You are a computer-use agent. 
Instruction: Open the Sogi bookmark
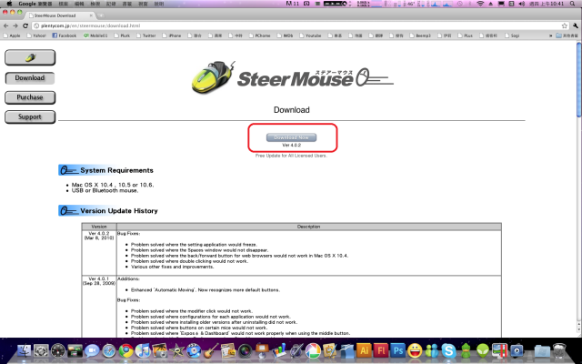[512, 35]
